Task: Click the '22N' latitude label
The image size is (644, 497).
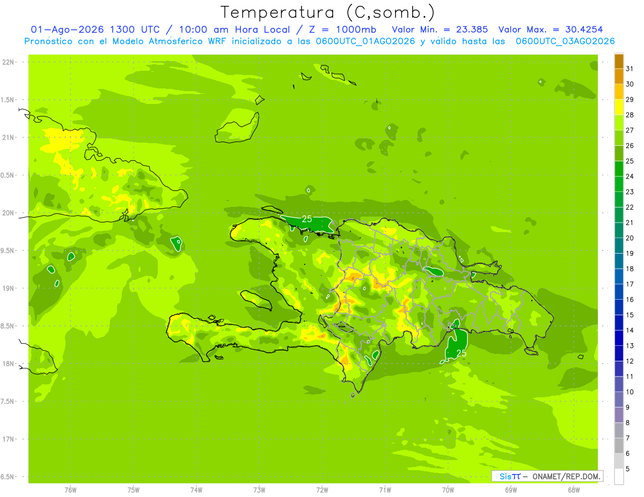Action: pyautogui.click(x=9, y=62)
